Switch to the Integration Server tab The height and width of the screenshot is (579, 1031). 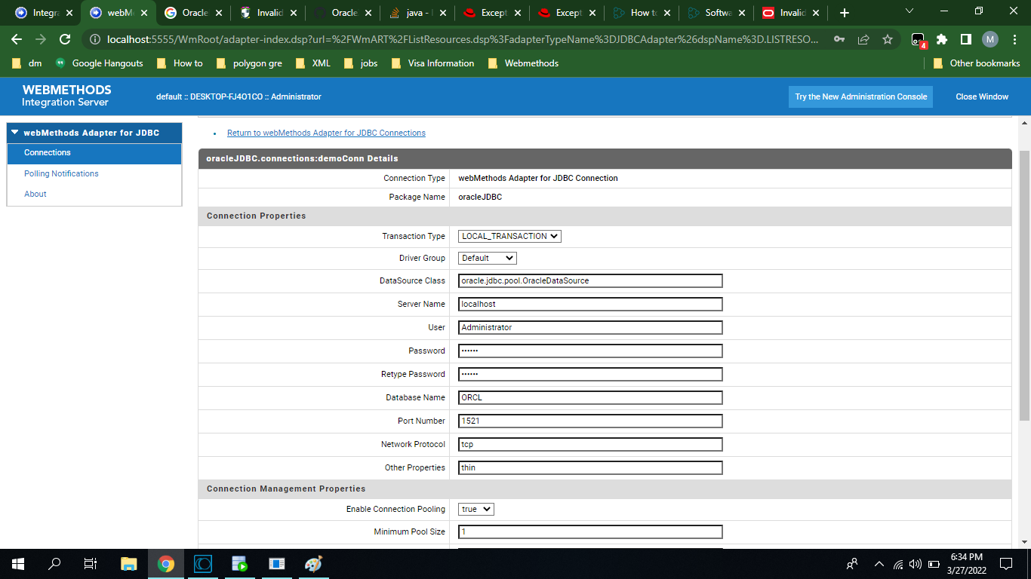pos(44,13)
